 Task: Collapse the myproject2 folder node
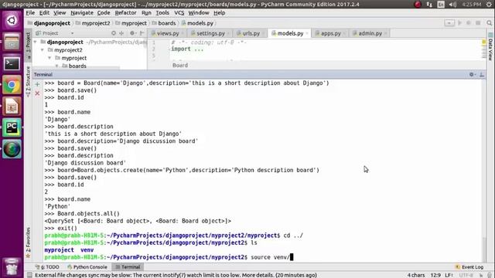point(43,49)
